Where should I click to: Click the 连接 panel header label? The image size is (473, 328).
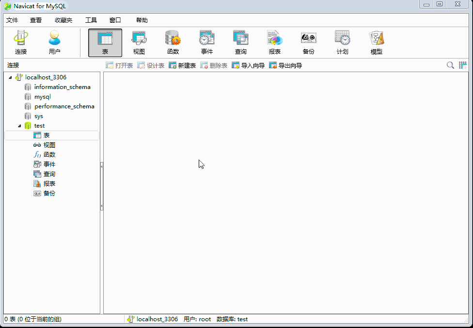(x=13, y=65)
